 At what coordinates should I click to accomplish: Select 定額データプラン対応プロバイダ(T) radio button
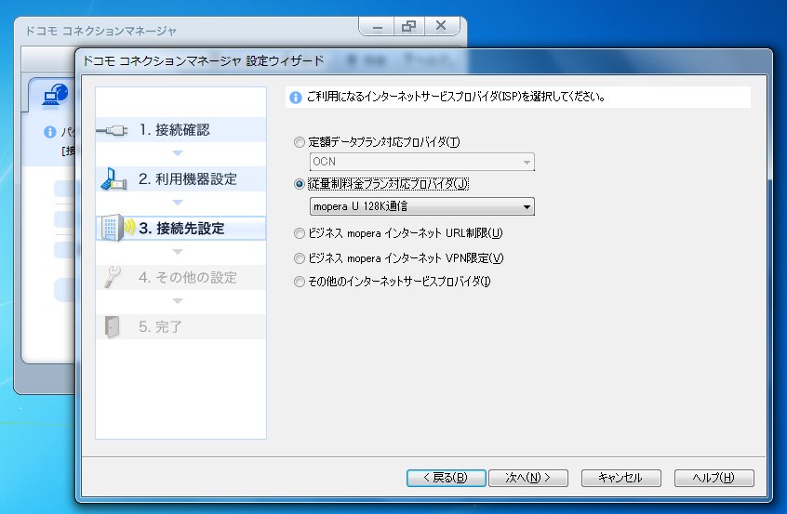tap(300, 142)
